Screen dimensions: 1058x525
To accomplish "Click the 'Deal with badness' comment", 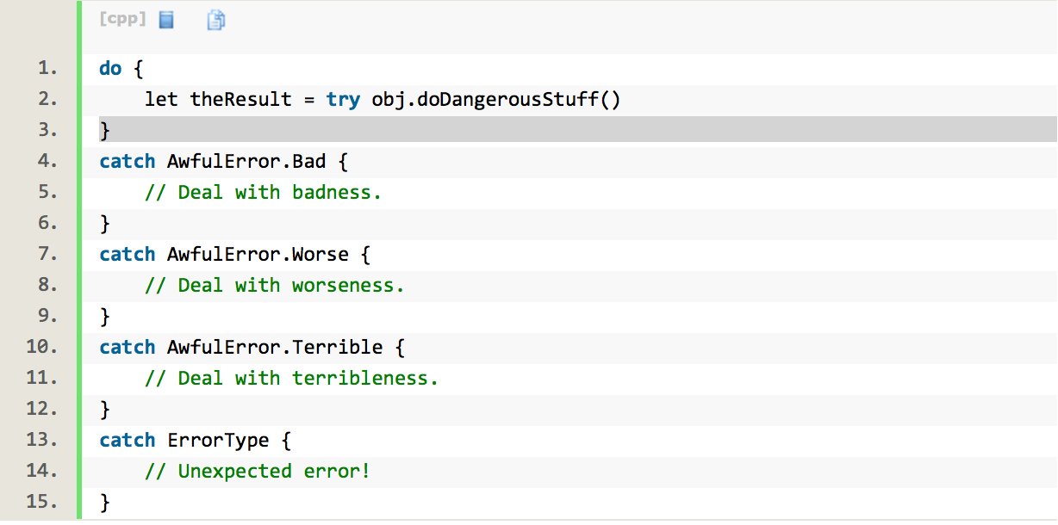I will click(263, 192).
